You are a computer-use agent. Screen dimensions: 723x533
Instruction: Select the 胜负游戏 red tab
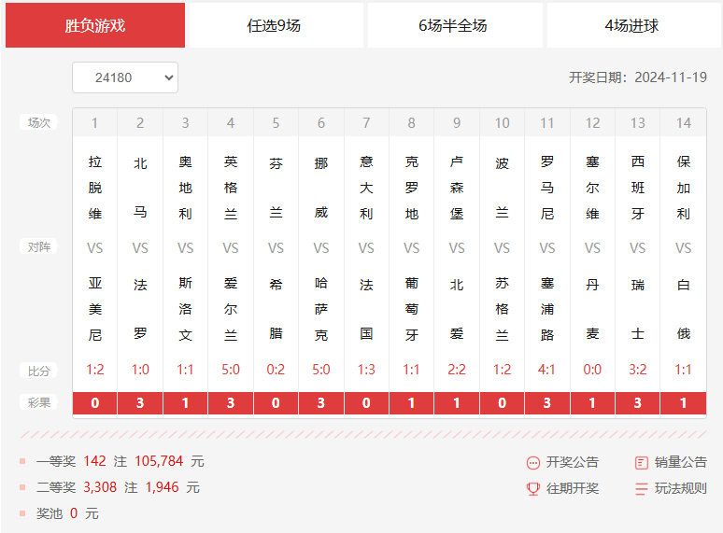pyautogui.click(x=95, y=25)
